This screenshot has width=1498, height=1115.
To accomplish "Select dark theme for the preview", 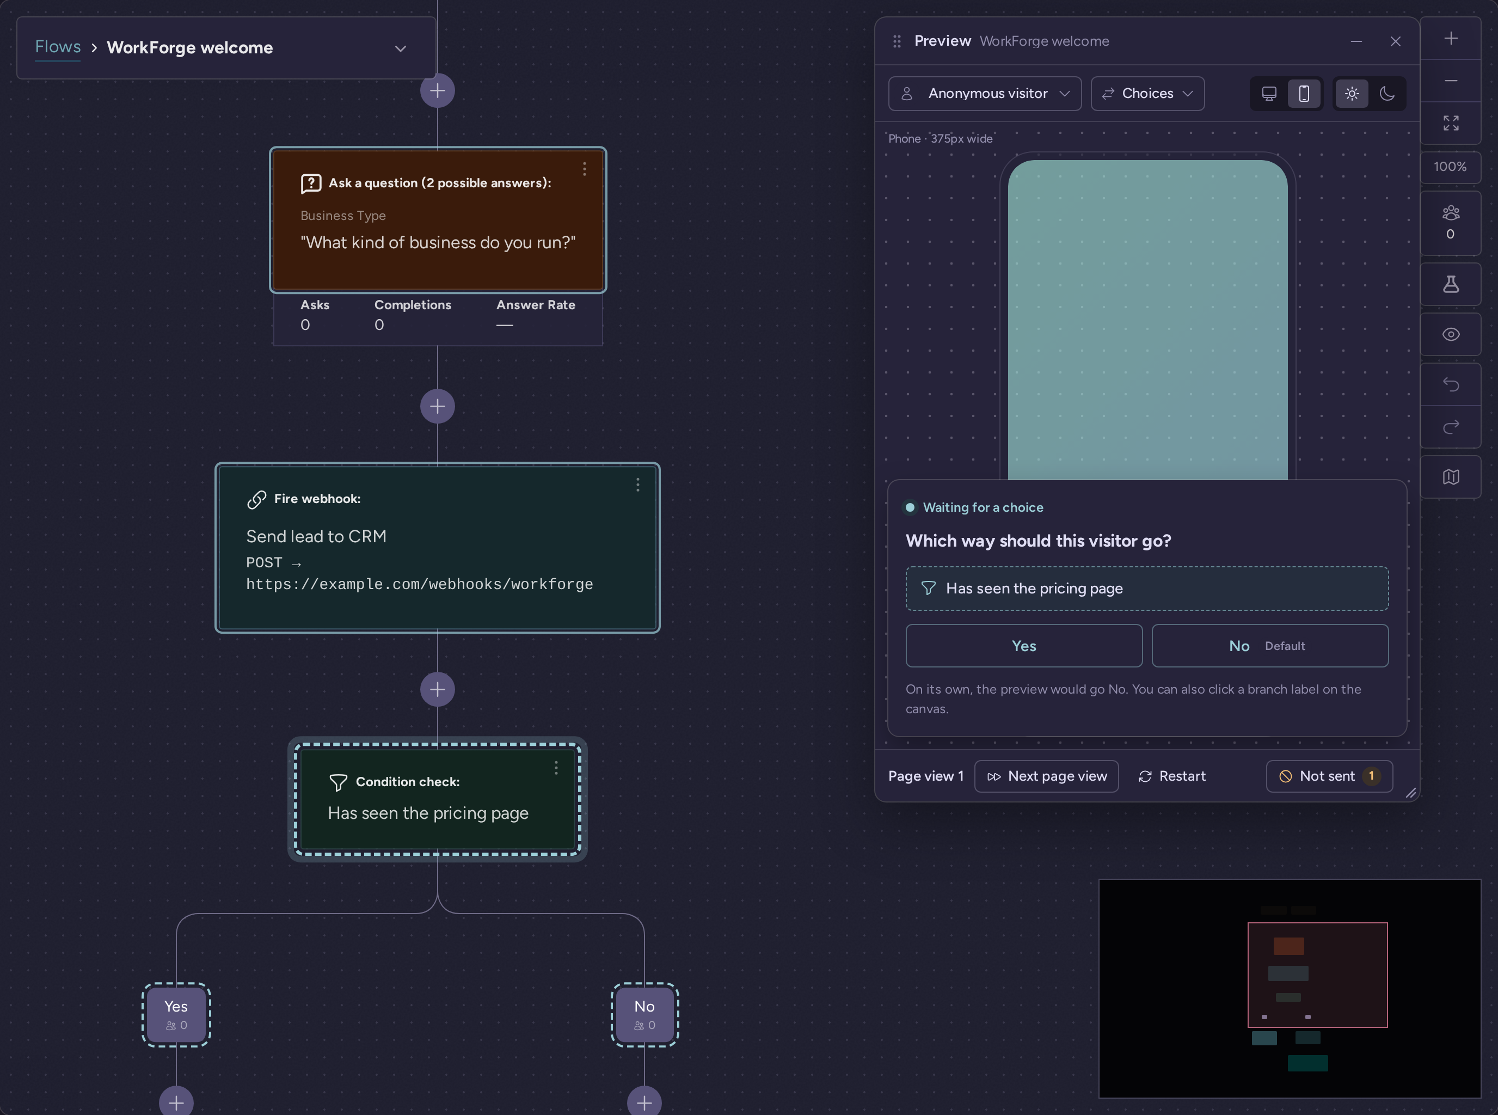I will (1386, 94).
